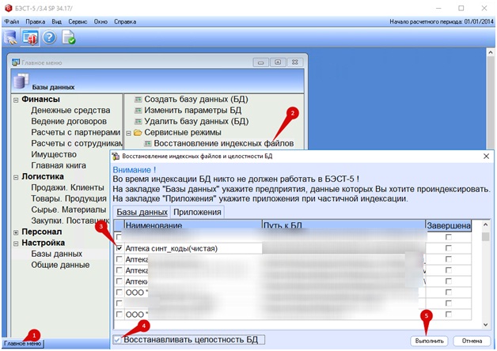Click the Путь к БД column header

344,225
